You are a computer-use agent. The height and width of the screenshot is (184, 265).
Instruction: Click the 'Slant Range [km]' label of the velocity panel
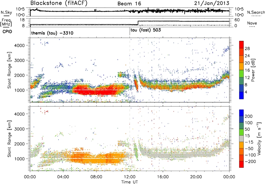(x=9, y=139)
